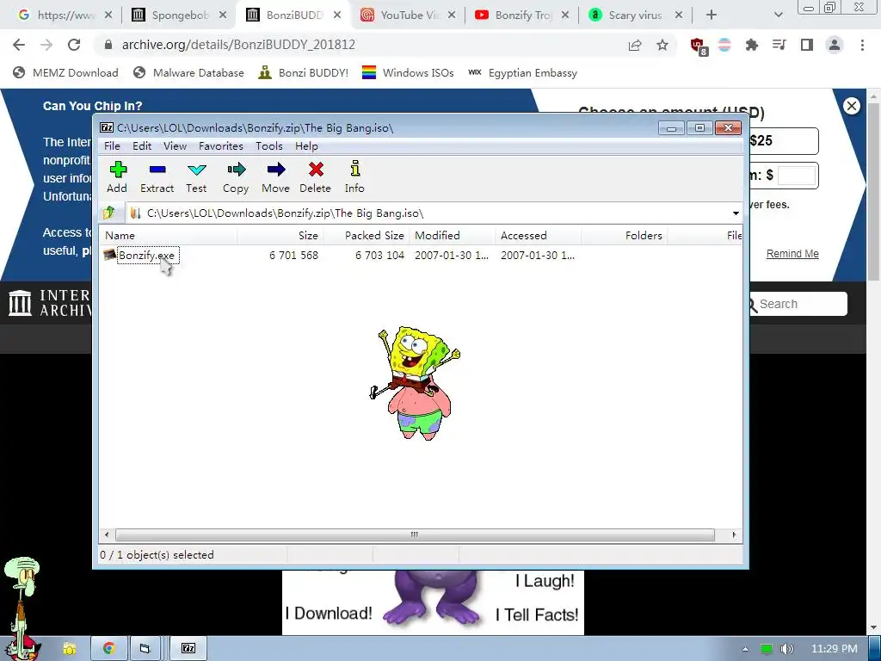
Task: Expand the 7-Zip address path dropdown
Action: [x=736, y=213]
